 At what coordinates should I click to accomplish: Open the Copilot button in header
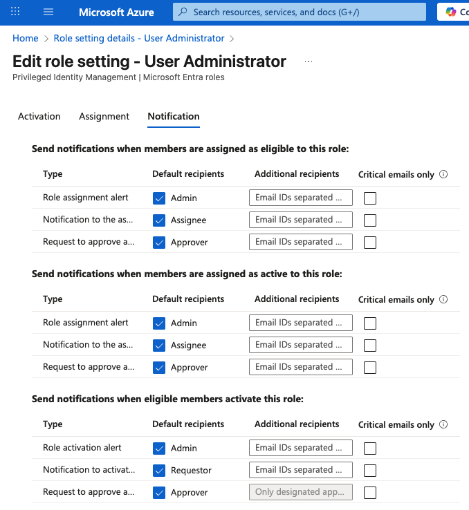(452, 12)
